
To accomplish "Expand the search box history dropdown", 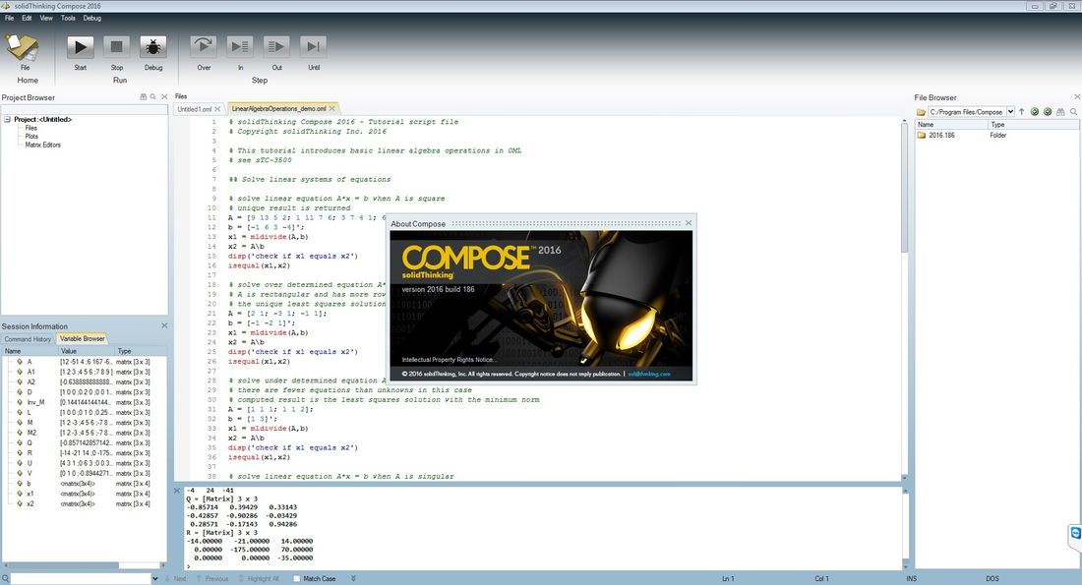I will tap(155, 578).
